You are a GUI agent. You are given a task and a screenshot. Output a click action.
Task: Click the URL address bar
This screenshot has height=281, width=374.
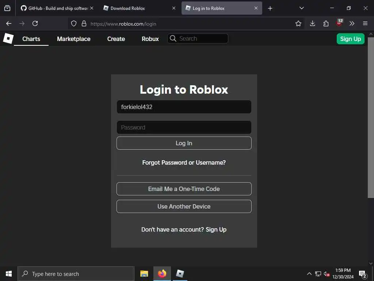[x=186, y=23]
